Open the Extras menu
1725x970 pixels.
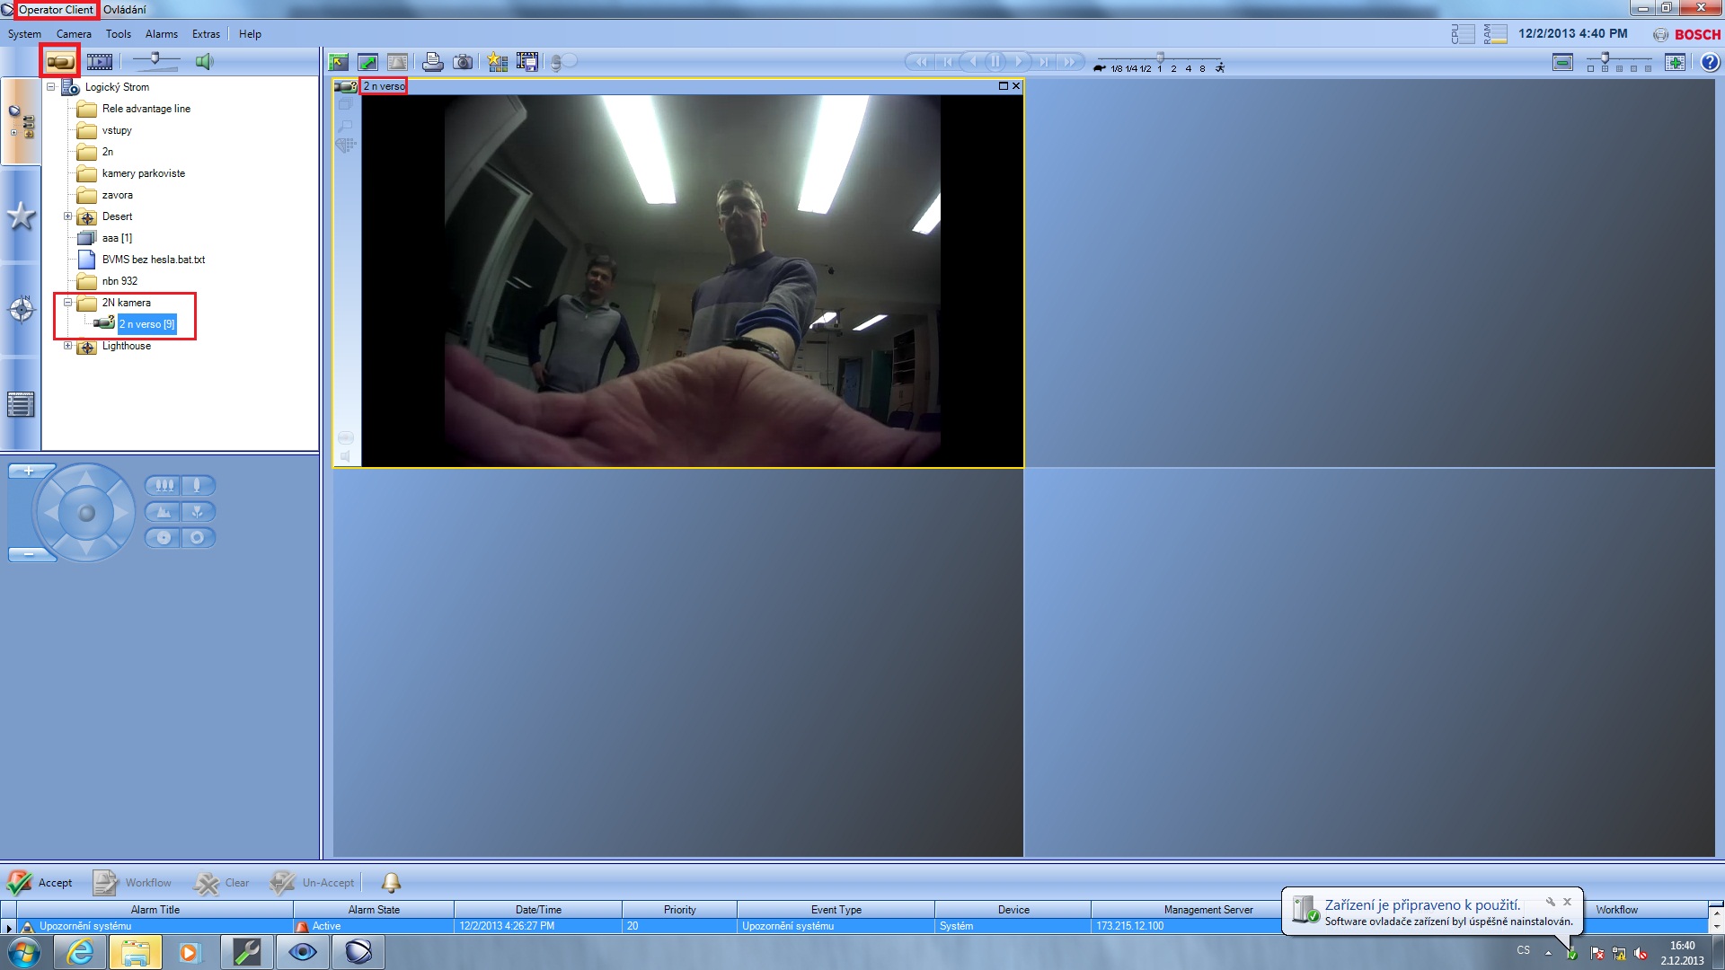coord(206,34)
